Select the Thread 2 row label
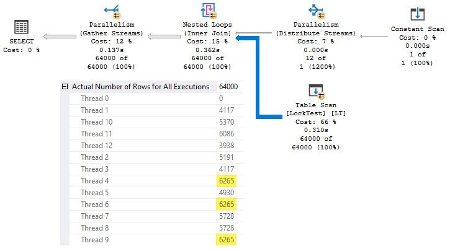 click(x=94, y=157)
